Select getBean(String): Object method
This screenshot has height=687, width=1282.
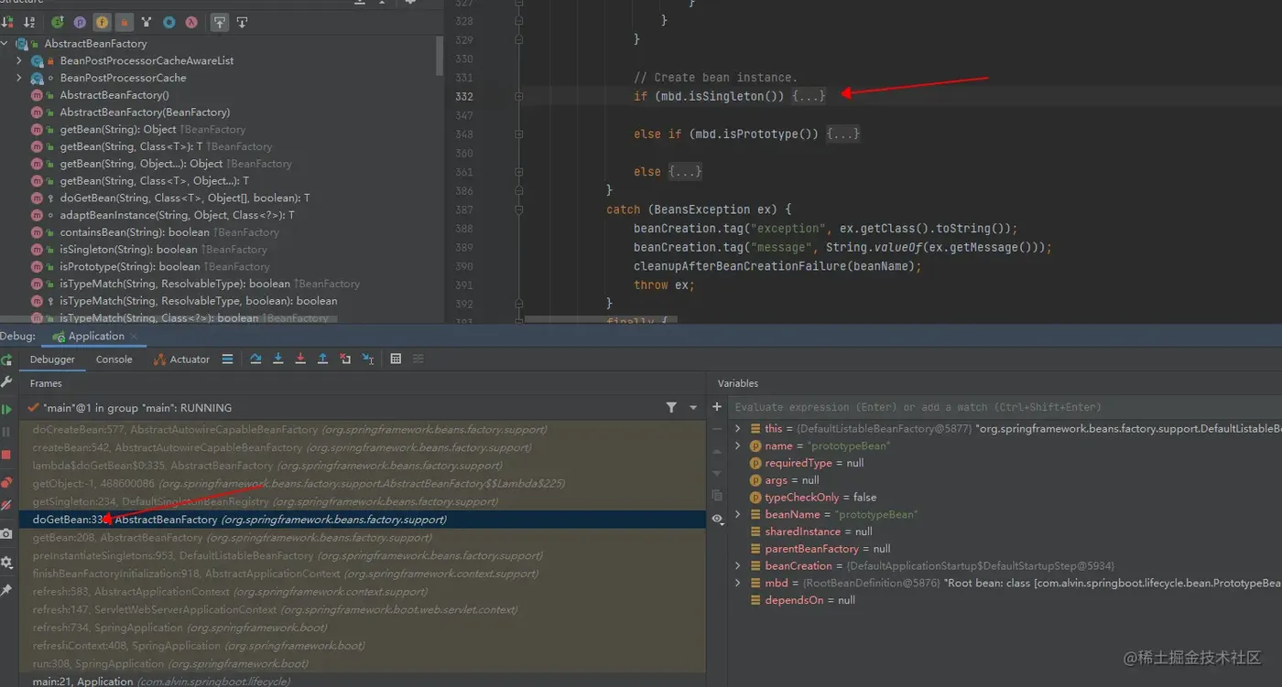118,129
